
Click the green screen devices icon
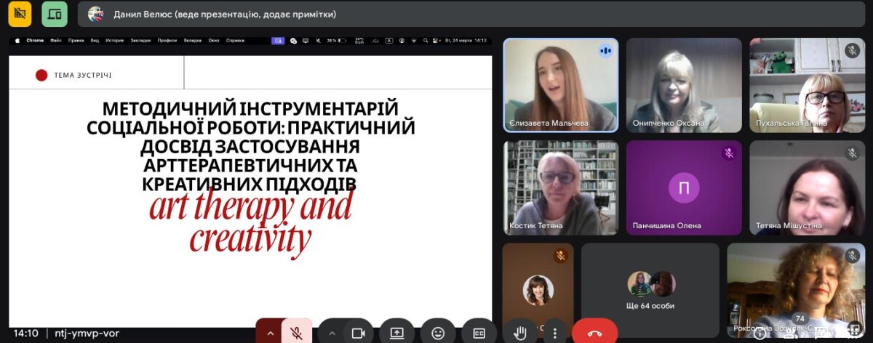pos(55,14)
